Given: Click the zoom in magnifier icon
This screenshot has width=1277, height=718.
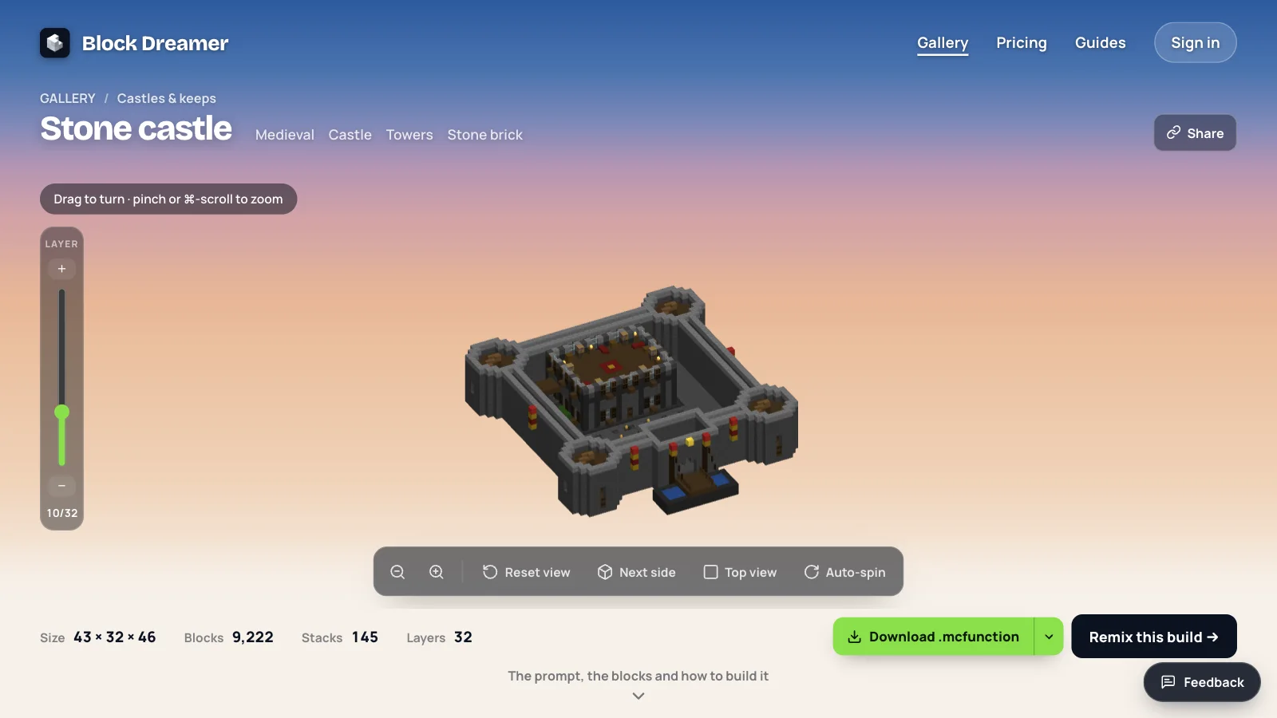Looking at the screenshot, I should [437, 572].
